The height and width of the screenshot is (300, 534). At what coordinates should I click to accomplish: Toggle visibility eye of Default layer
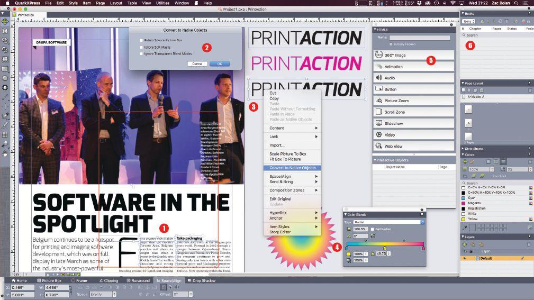pos(464,258)
